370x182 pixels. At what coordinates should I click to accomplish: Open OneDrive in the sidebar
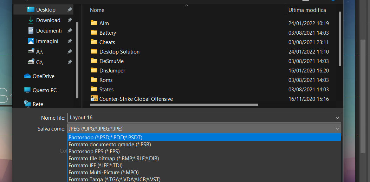coord(44,76)
